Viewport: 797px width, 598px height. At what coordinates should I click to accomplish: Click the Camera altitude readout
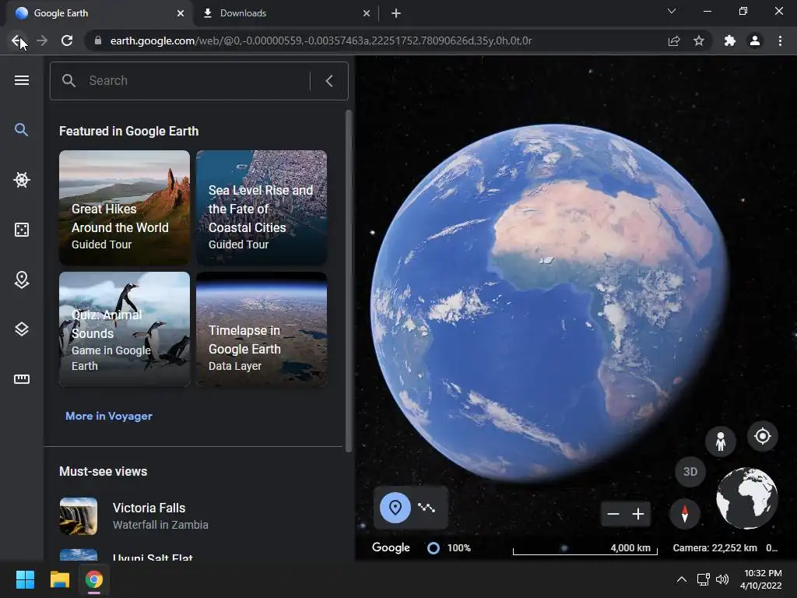(x=714, y=548)
